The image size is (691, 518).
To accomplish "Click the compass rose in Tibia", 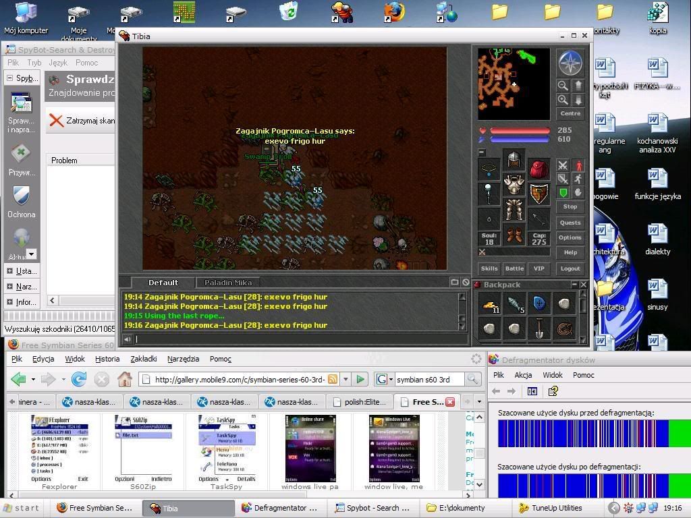I will [x=571, y=63].
